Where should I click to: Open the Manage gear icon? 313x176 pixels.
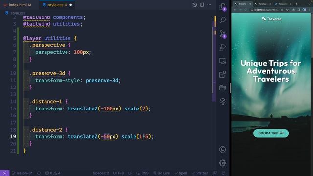tap(223, 163)
